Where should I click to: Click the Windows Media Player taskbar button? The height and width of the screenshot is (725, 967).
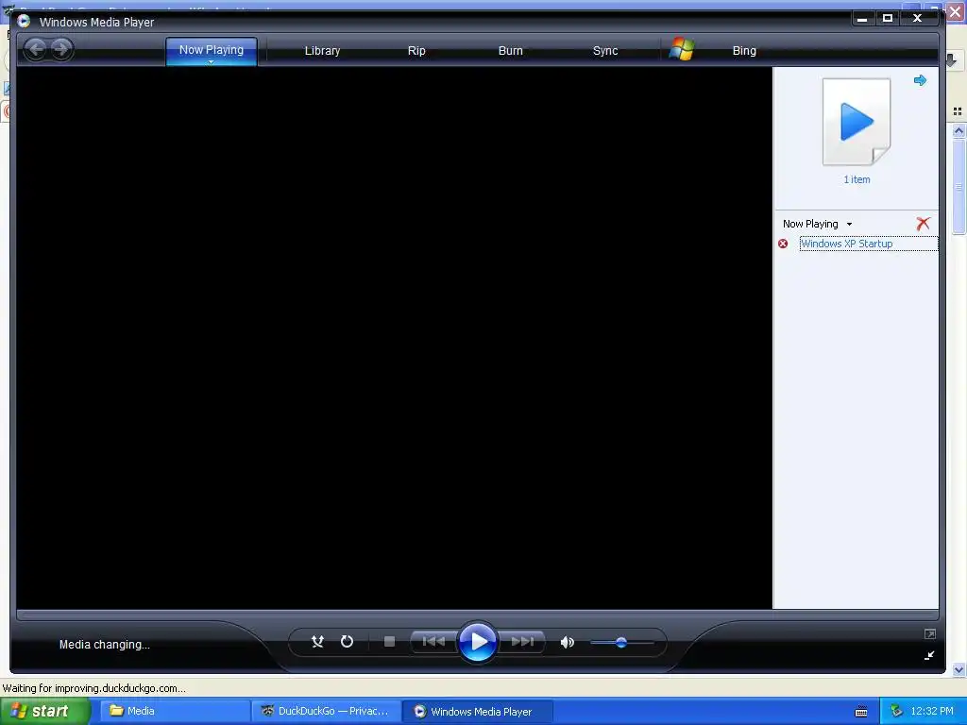click(478, 711)
